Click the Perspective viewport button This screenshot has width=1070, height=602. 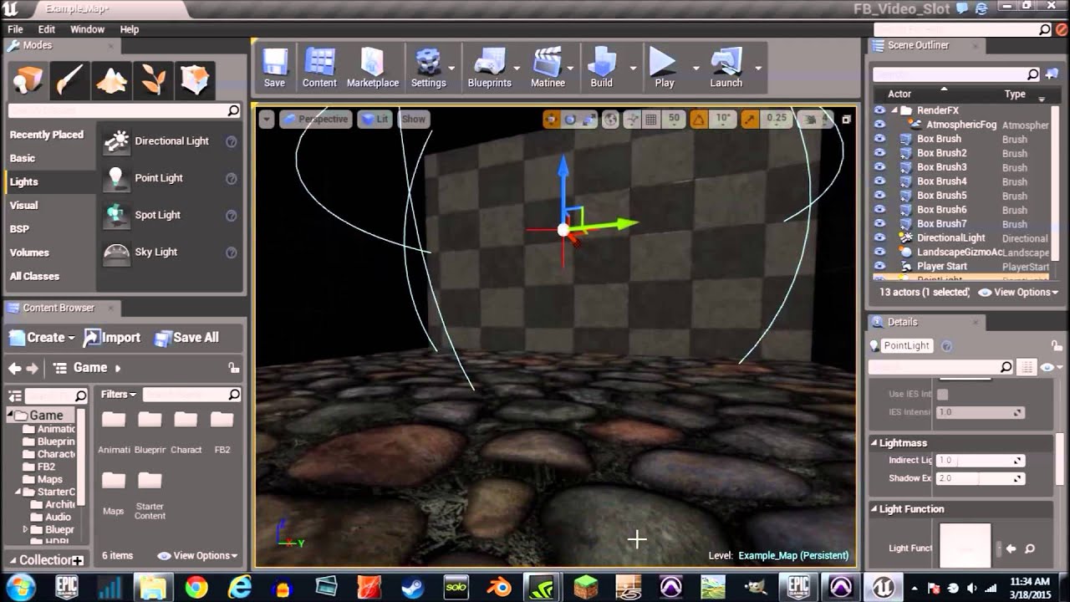pos(315,120)
